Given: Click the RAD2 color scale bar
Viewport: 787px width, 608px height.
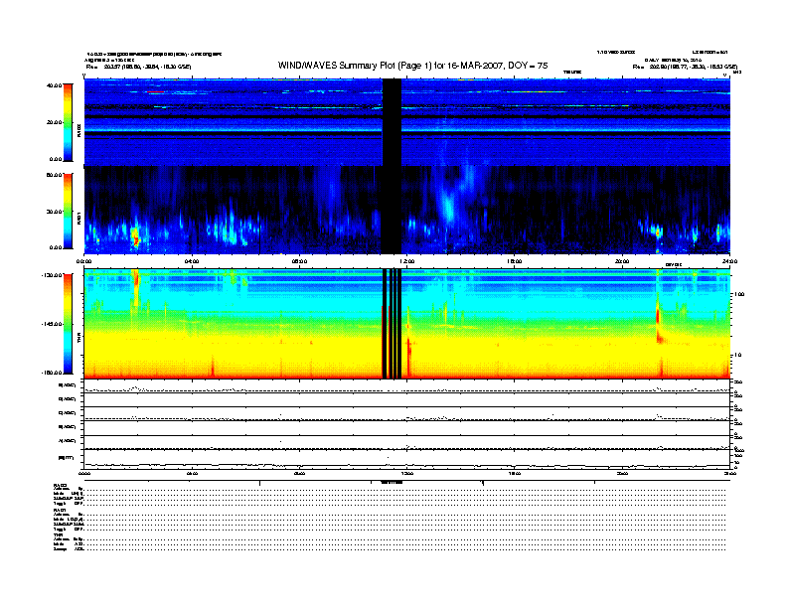Looking at the screenshot, I should point(68,122).
